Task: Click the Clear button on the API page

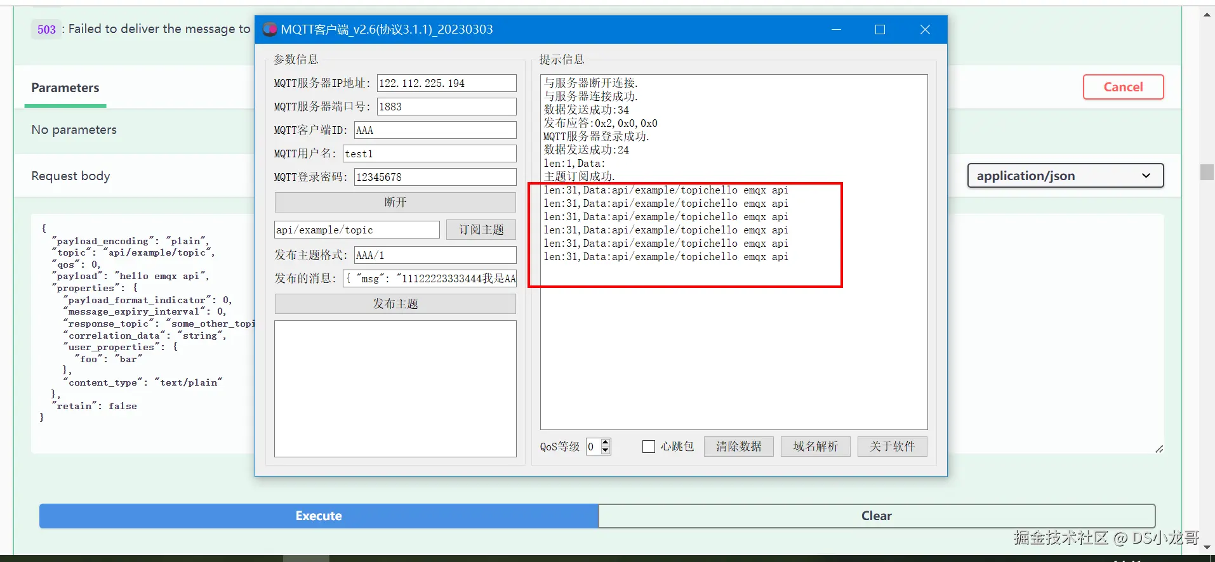Action: click(877, 516)
